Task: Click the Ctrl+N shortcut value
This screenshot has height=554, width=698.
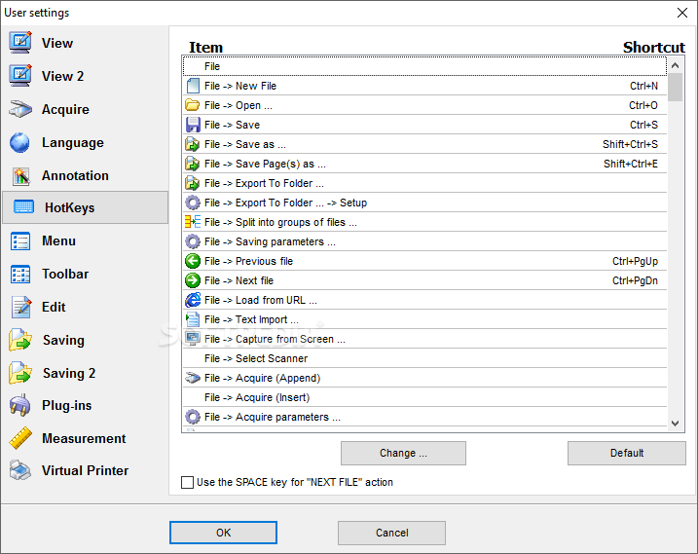Action: click(x=643, y=86)
